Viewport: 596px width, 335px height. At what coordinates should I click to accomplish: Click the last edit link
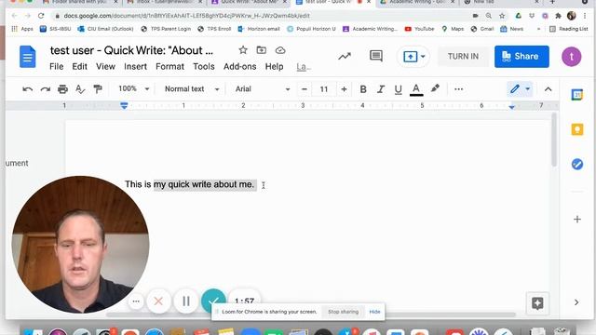click(x=304, y=67)
